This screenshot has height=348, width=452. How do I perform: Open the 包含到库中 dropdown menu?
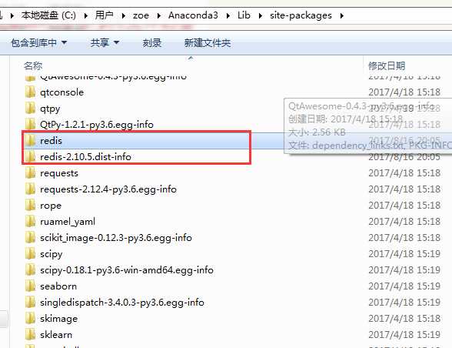coord(39,43)
